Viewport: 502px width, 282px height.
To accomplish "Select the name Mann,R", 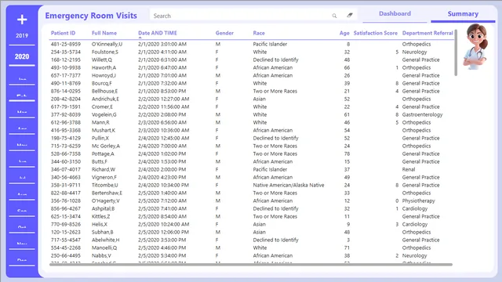I will 100,122.
